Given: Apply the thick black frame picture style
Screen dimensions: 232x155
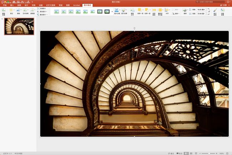Looking at the screenshot, I should (x=107, y=11).
